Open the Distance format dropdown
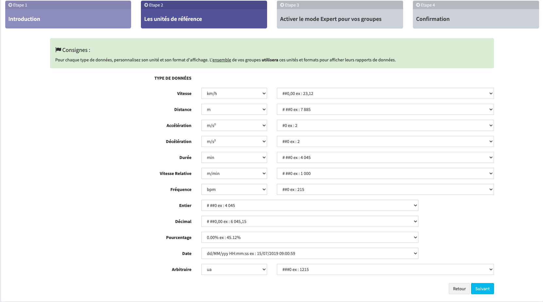543x302 pixels. tap(385, 109)
